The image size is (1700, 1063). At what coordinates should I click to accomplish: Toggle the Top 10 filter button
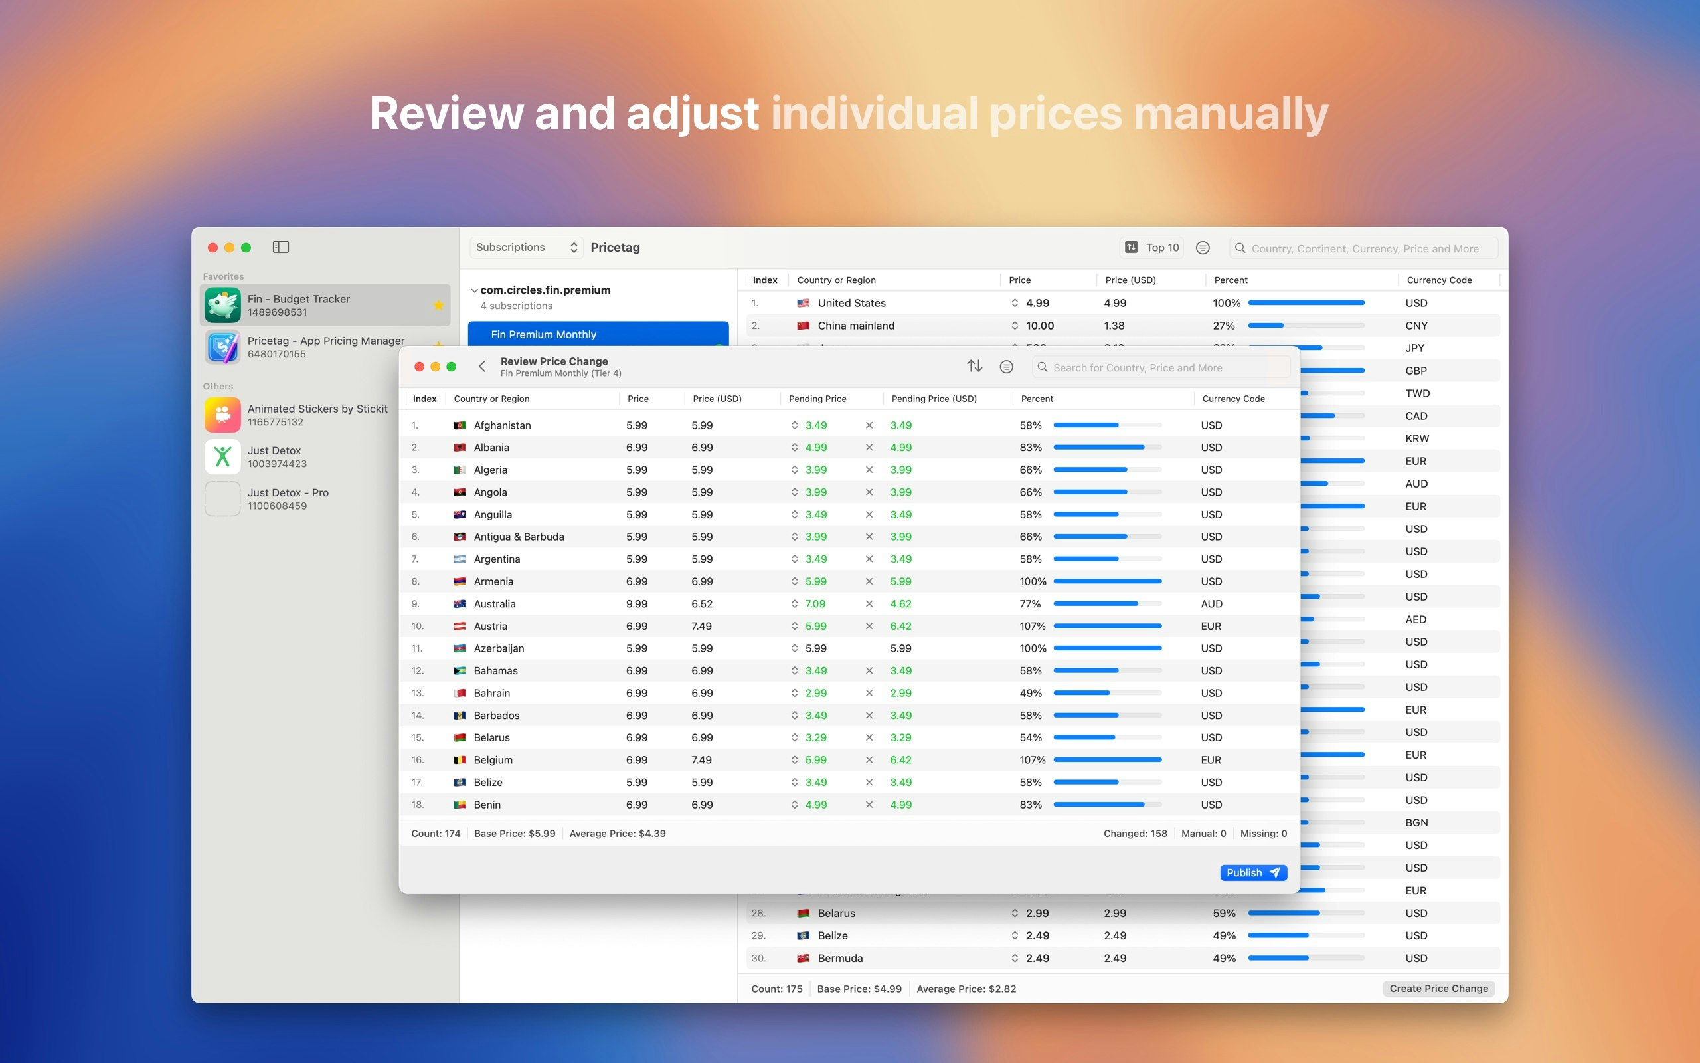point(1152,247)
